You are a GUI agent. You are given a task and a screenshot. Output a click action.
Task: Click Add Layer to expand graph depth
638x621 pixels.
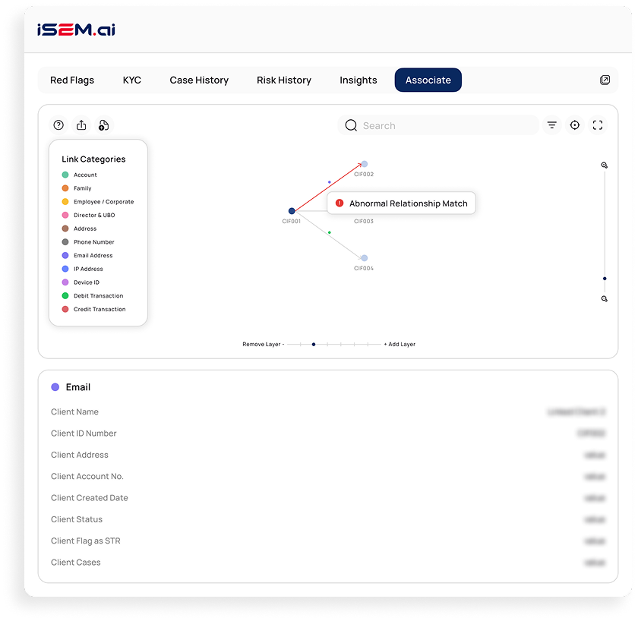[x=398, y=344]
